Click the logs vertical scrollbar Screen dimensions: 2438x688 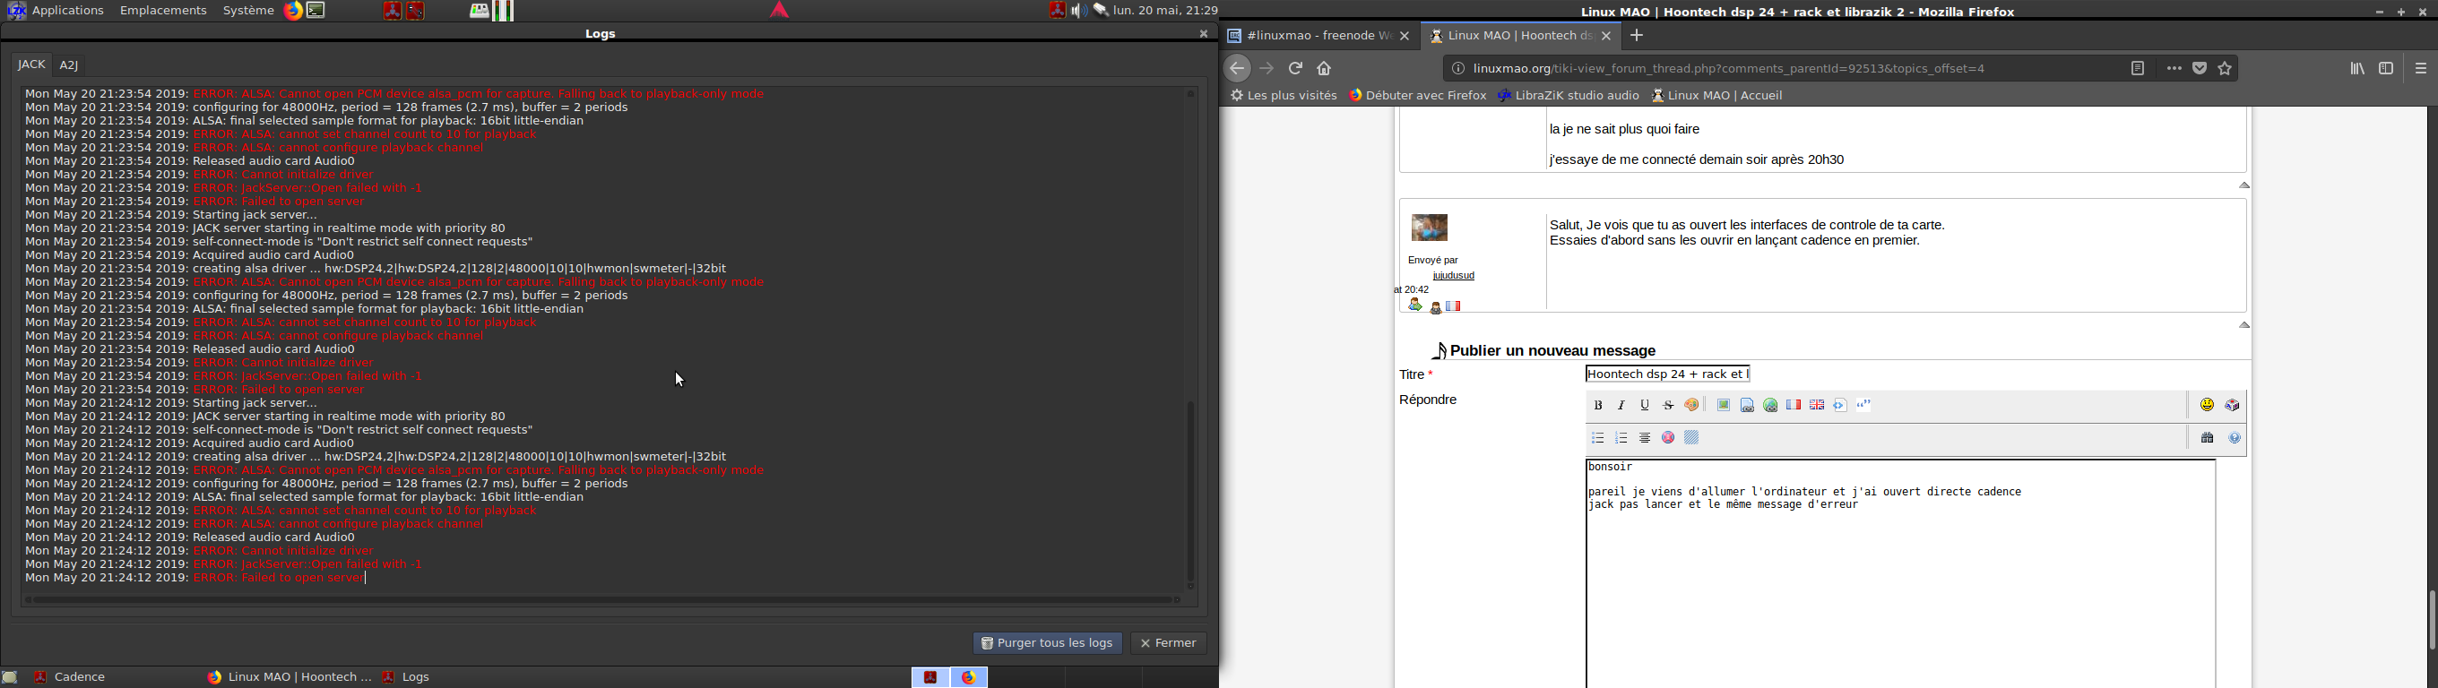point(1191,492)
